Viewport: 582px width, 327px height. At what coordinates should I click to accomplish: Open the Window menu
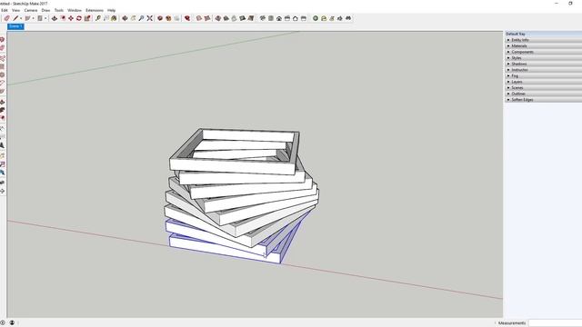point(75,10)
